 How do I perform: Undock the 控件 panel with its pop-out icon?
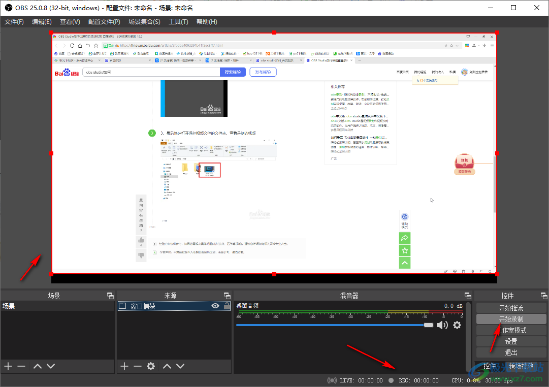pos(544,296)
